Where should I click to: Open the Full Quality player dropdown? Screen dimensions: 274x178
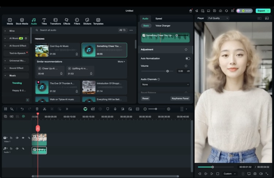click(218, 18)
